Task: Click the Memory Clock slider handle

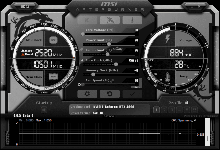Action: [93, 75]
